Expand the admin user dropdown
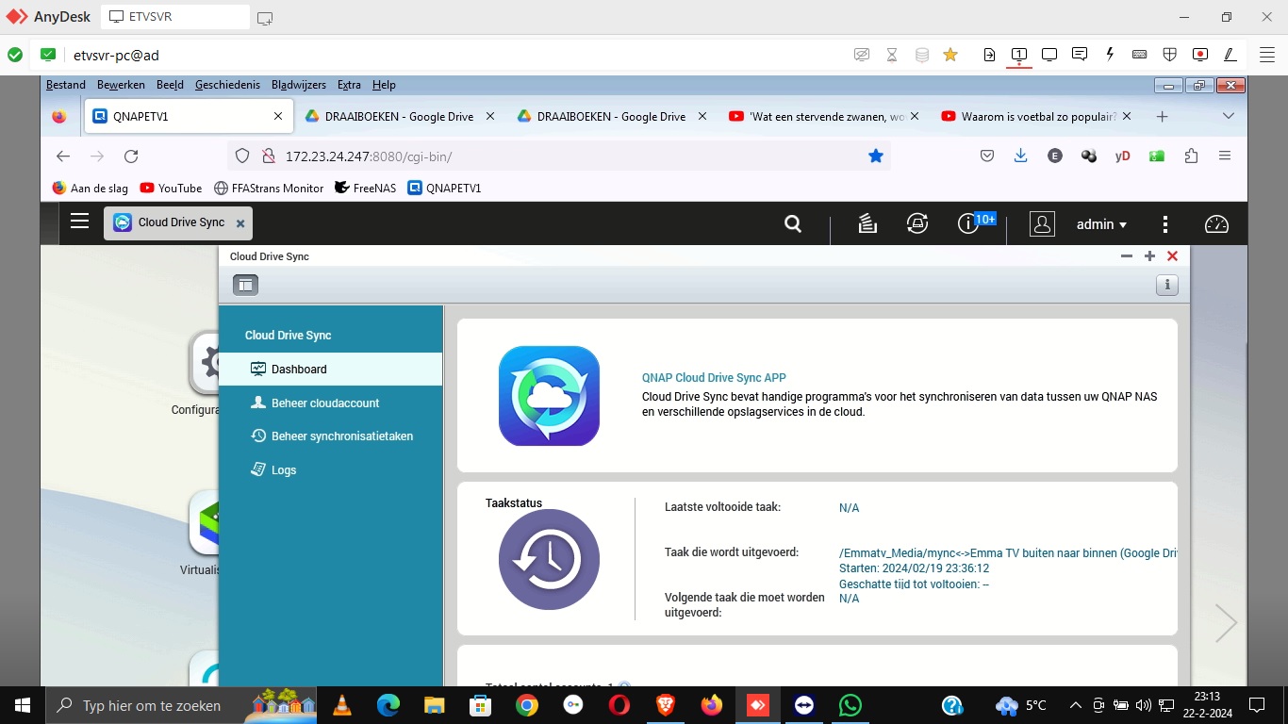 point(1102,224)
